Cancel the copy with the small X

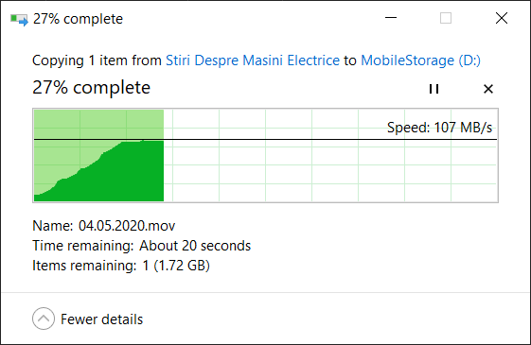point(488,89)
